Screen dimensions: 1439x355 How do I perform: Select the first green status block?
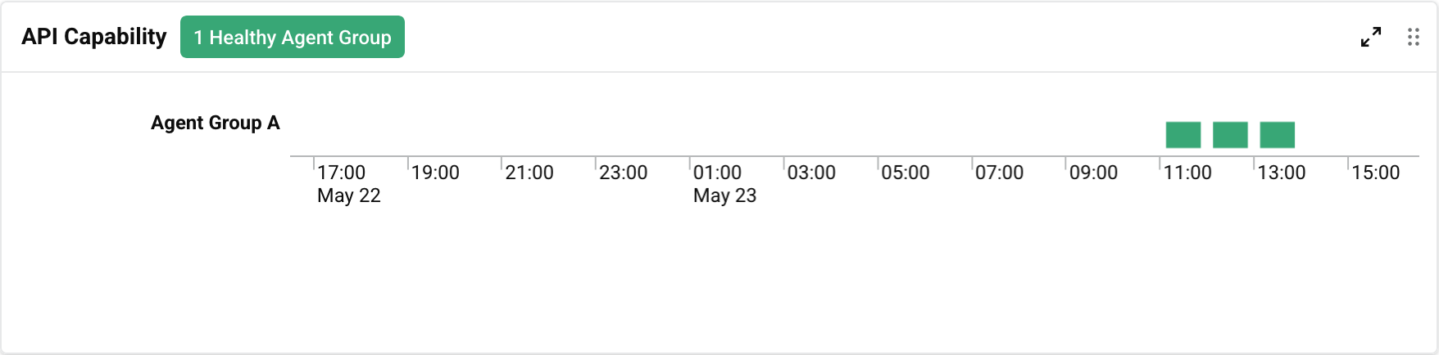coord(1183,135)
